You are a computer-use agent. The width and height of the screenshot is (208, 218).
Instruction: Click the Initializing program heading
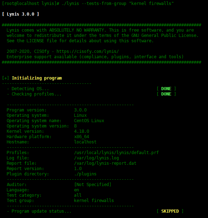[37, 78]
